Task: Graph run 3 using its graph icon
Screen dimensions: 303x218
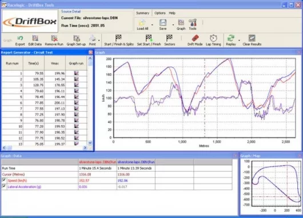Action: click(x=77, y=85)
